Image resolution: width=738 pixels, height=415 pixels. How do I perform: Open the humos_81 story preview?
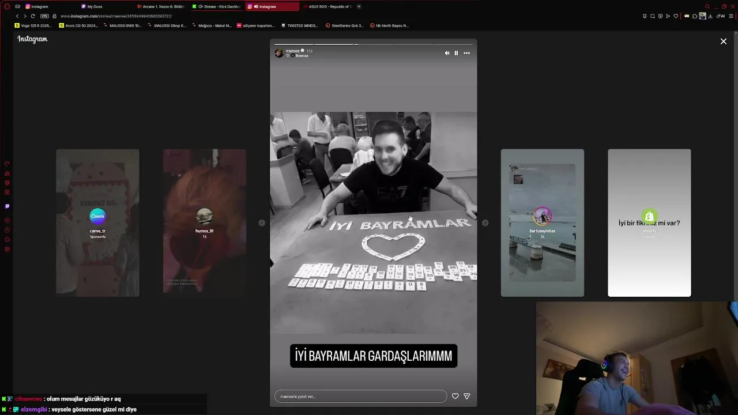(205, 223)
